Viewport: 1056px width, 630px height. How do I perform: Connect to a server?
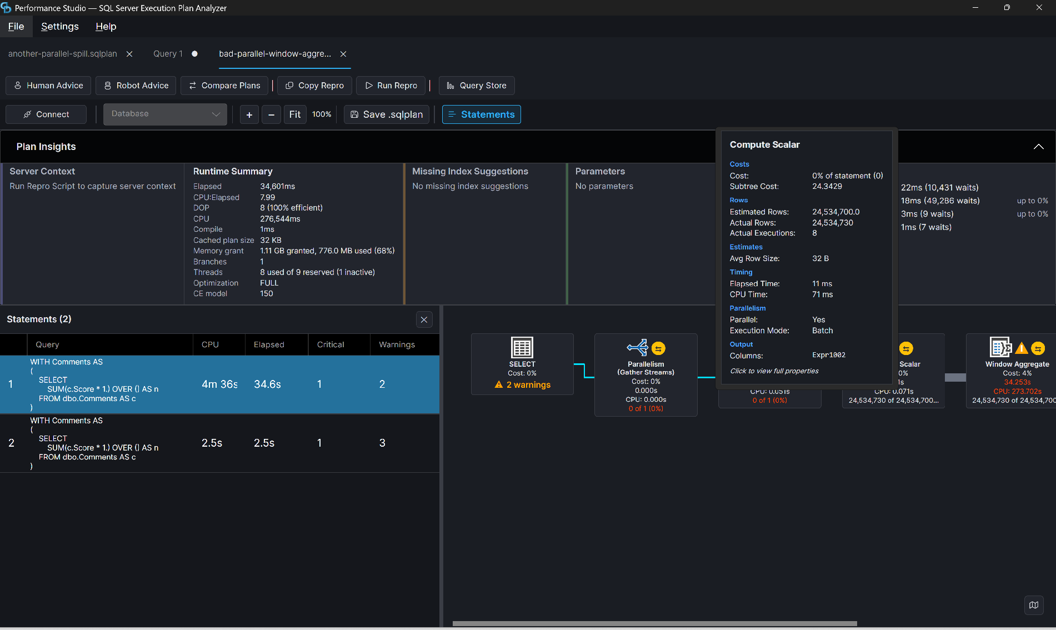46,114
